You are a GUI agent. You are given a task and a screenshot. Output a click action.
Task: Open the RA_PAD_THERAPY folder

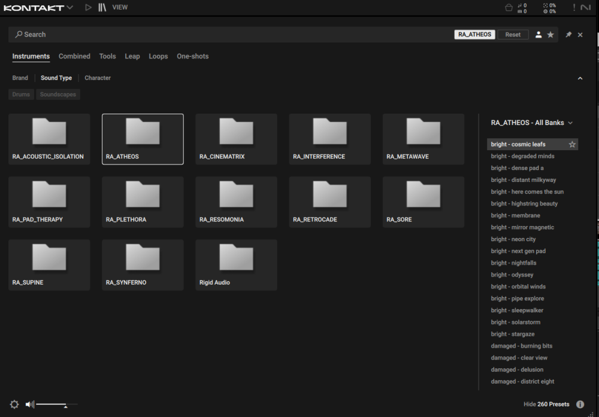click(x=49, y=202)
